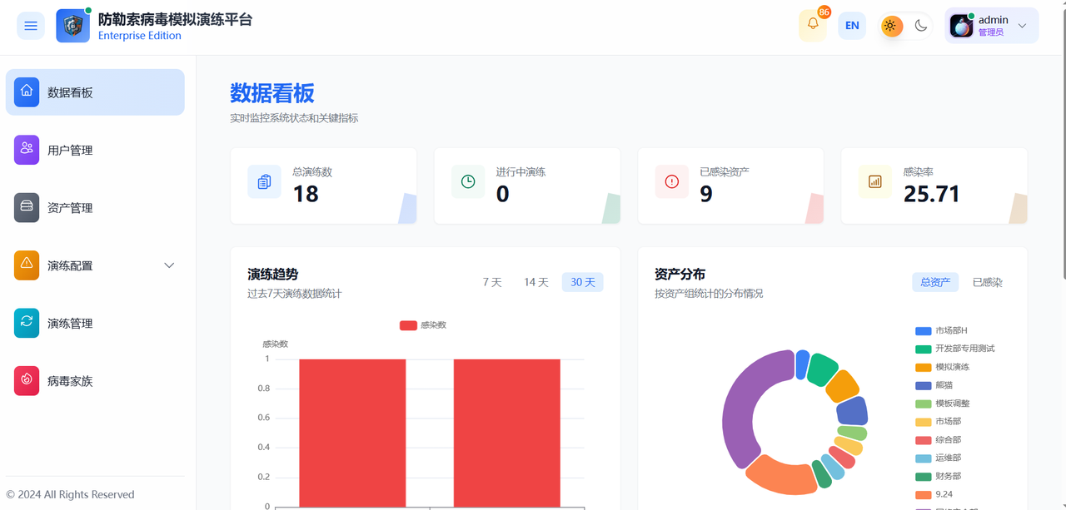
Task: Click the 总演练数 clipboard icon
Action: point(264,181)
